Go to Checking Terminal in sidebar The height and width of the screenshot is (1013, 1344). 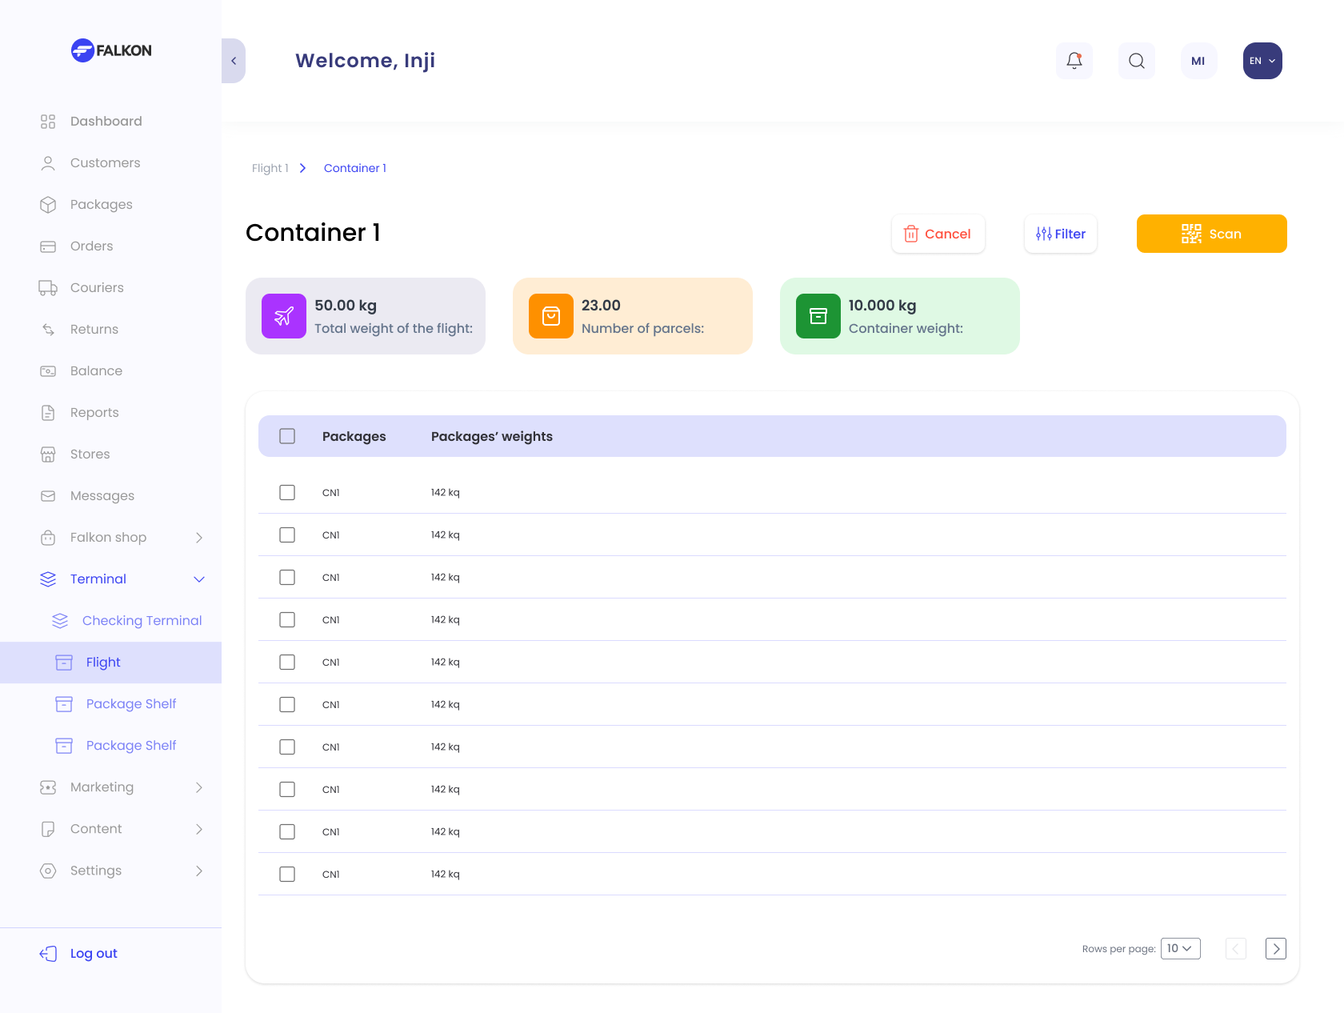(142, 621)
